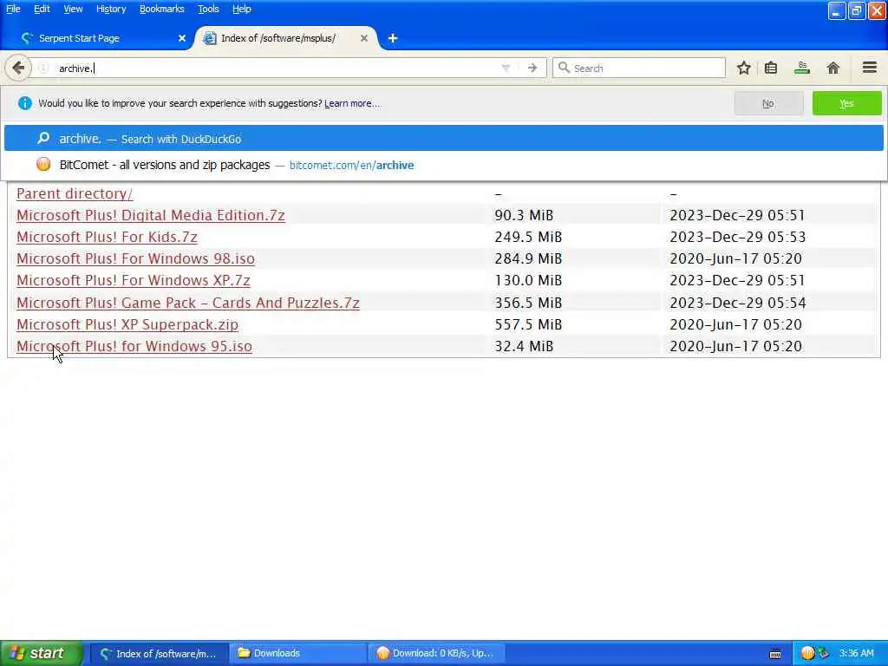This screenshot has width=888, height=666.
Task: Click the 3:36 AM clock
Action: click(x=856, y=653)
